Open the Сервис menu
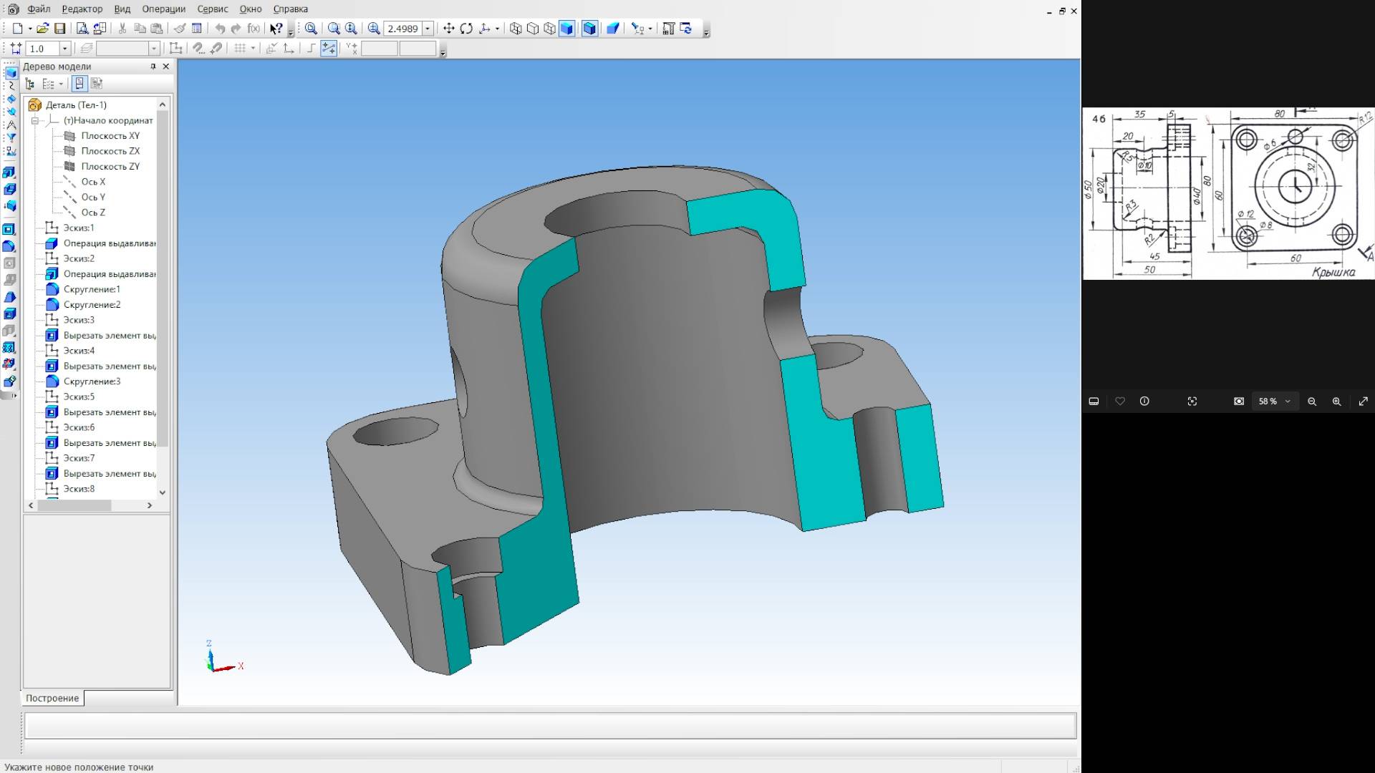 pyautogui.click(x=213, y=9)
